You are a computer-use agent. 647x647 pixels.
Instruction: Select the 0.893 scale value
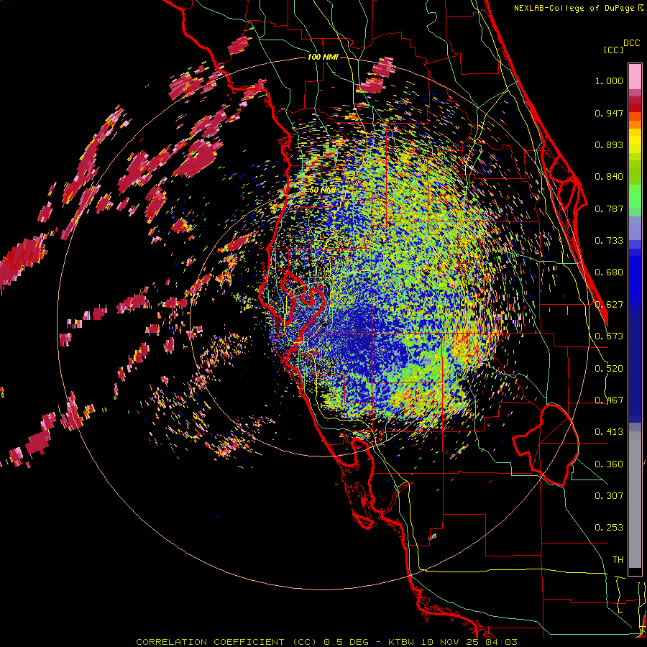(609, 144)
